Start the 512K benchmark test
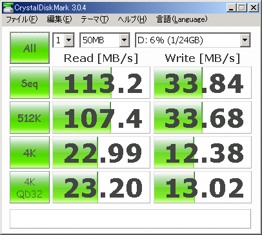Viewport: 262px width, 235px height. pyautogui.click(x=30, y=117)
